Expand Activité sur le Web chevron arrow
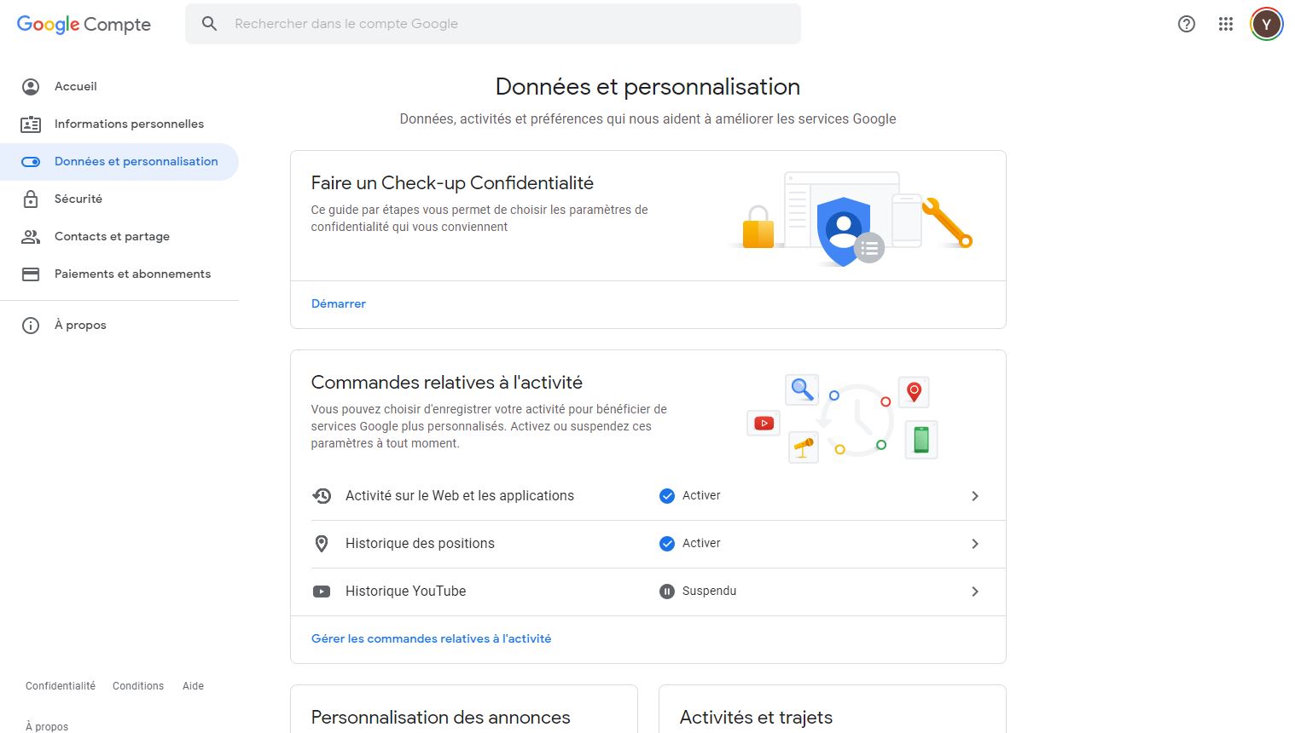Image resolution: width=1295 pixels, height=733 pixels. pos(975,496)
